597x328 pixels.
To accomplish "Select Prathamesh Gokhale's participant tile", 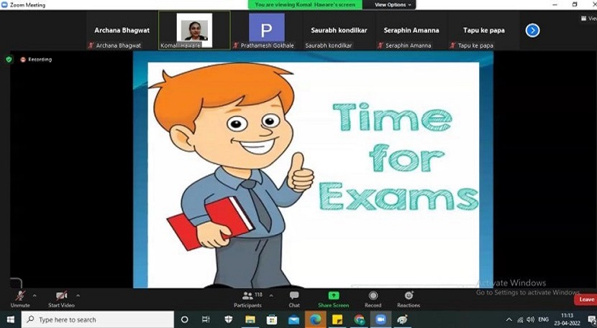I will tap(266, 29).
